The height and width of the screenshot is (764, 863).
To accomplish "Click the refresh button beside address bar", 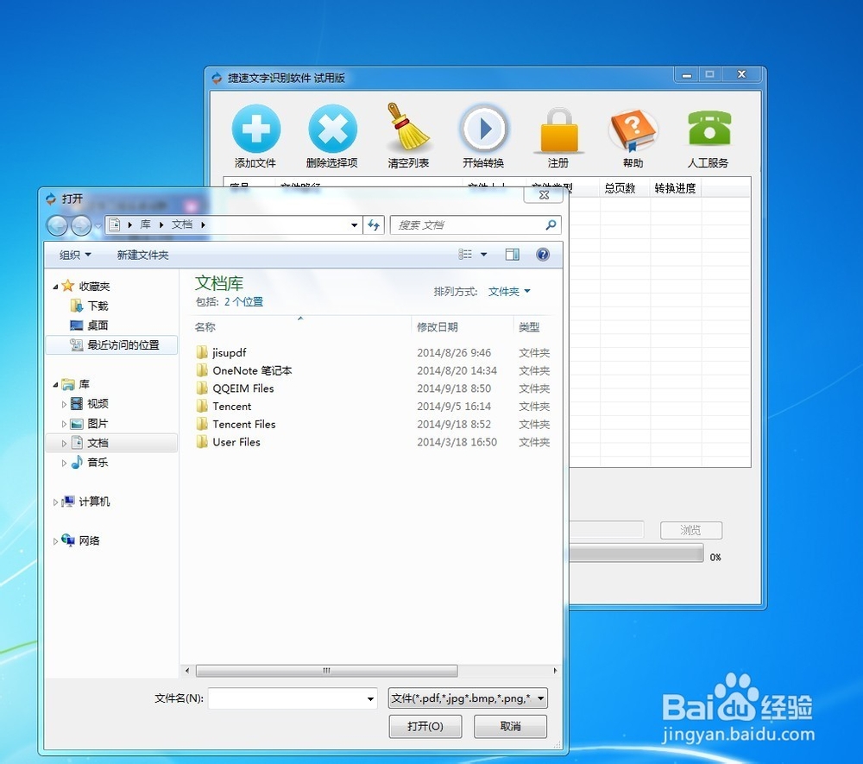I will click(375, 224).
